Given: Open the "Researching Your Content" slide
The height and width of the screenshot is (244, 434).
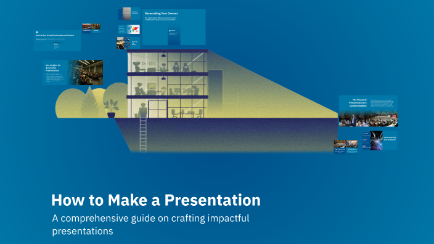Looking at the screenshot, I should click(x=174, y=27).
